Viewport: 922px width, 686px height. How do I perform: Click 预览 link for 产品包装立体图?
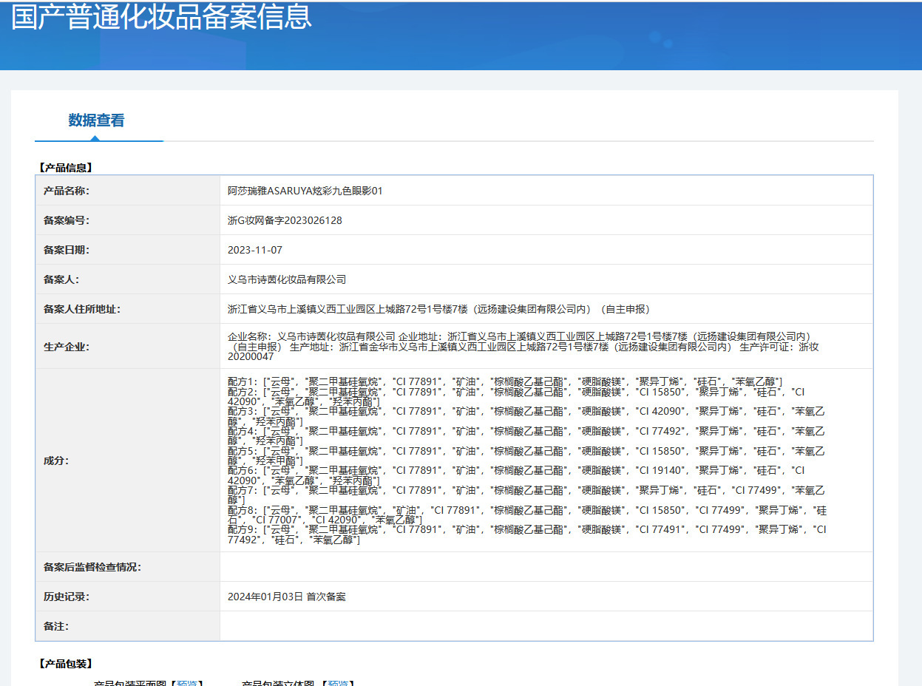337,684
